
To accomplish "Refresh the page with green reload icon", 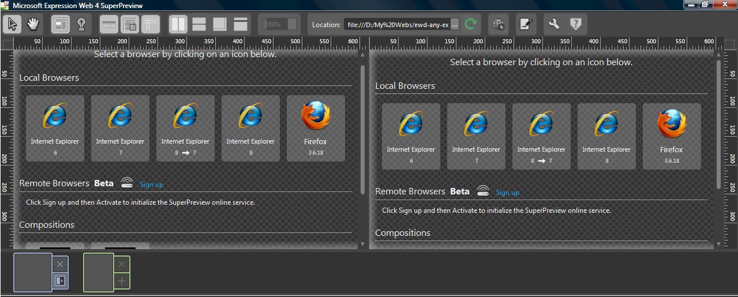I will 471,24.
